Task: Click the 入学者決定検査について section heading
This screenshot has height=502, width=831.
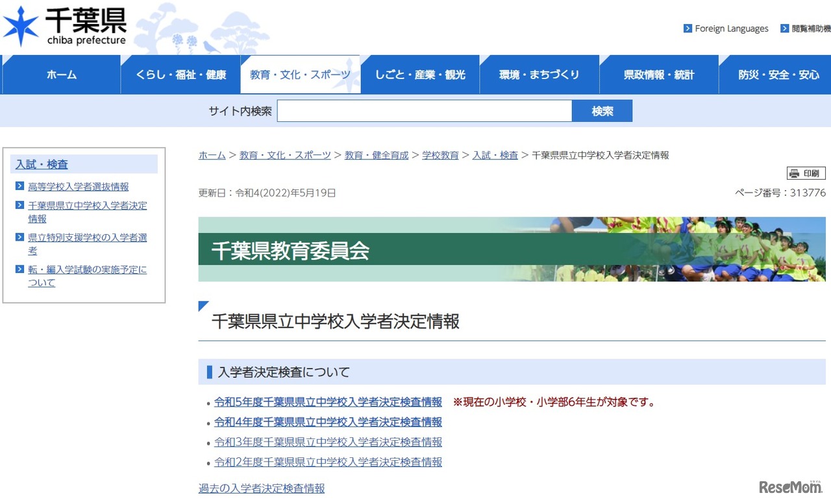Action: coord(284,372)
